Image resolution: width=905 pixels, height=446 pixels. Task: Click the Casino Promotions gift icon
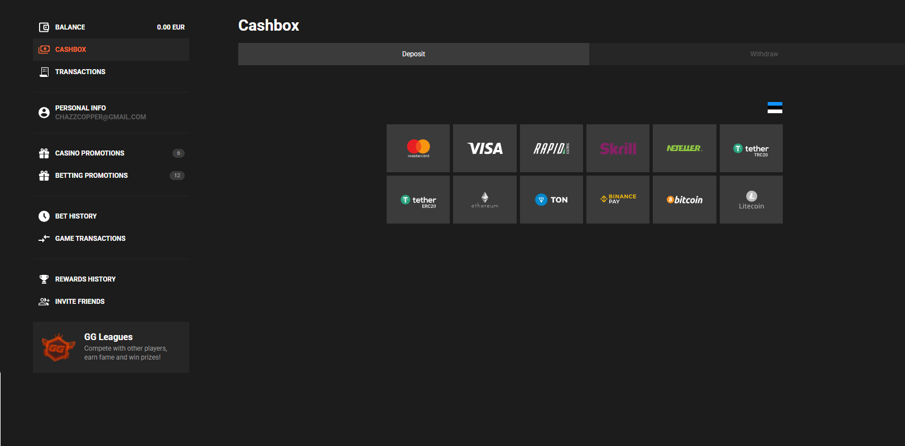pyautogui.click(x=44, y=153)
